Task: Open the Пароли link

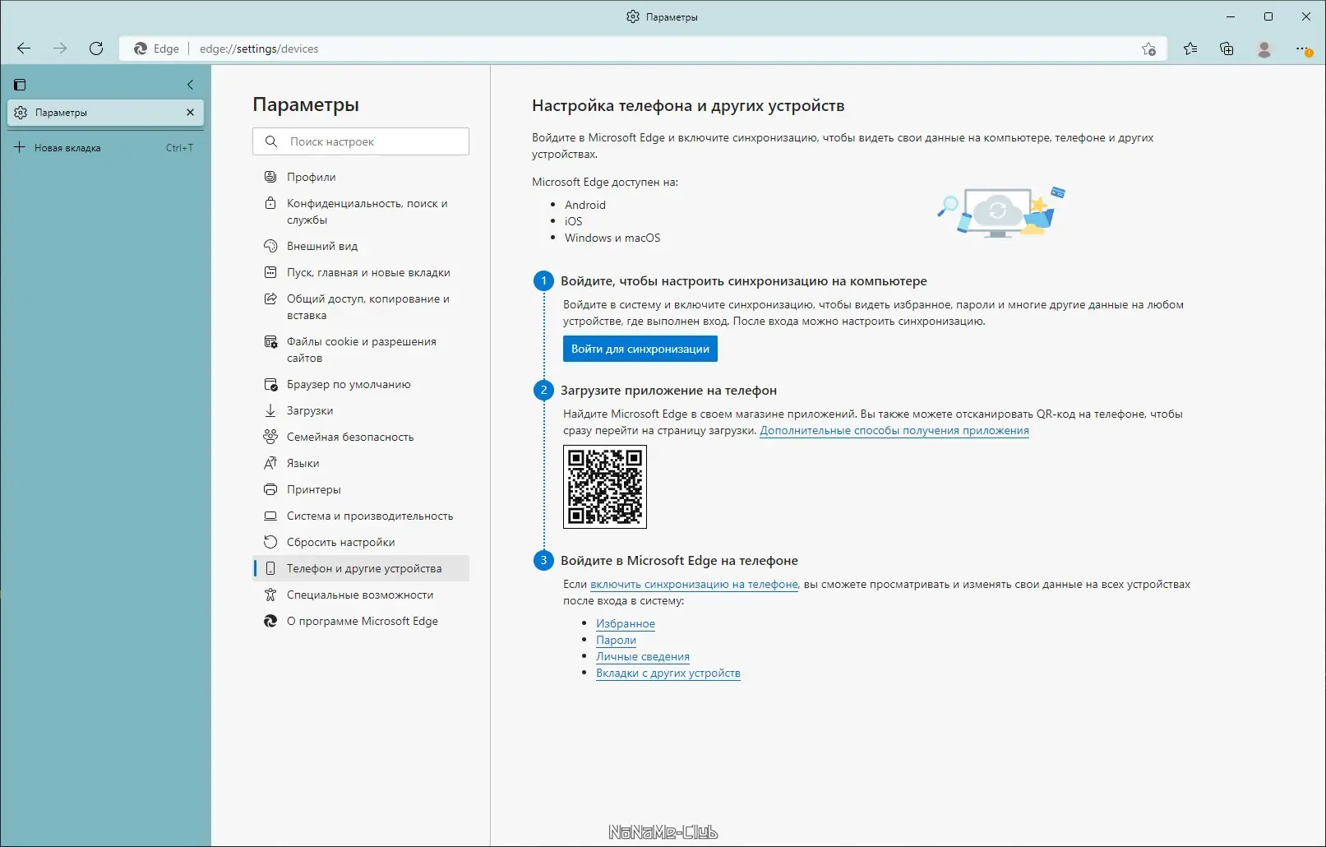Action: click(x=616, y=640)
